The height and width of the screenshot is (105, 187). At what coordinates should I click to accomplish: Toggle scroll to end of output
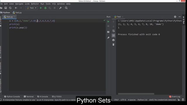tap(113, 35)
